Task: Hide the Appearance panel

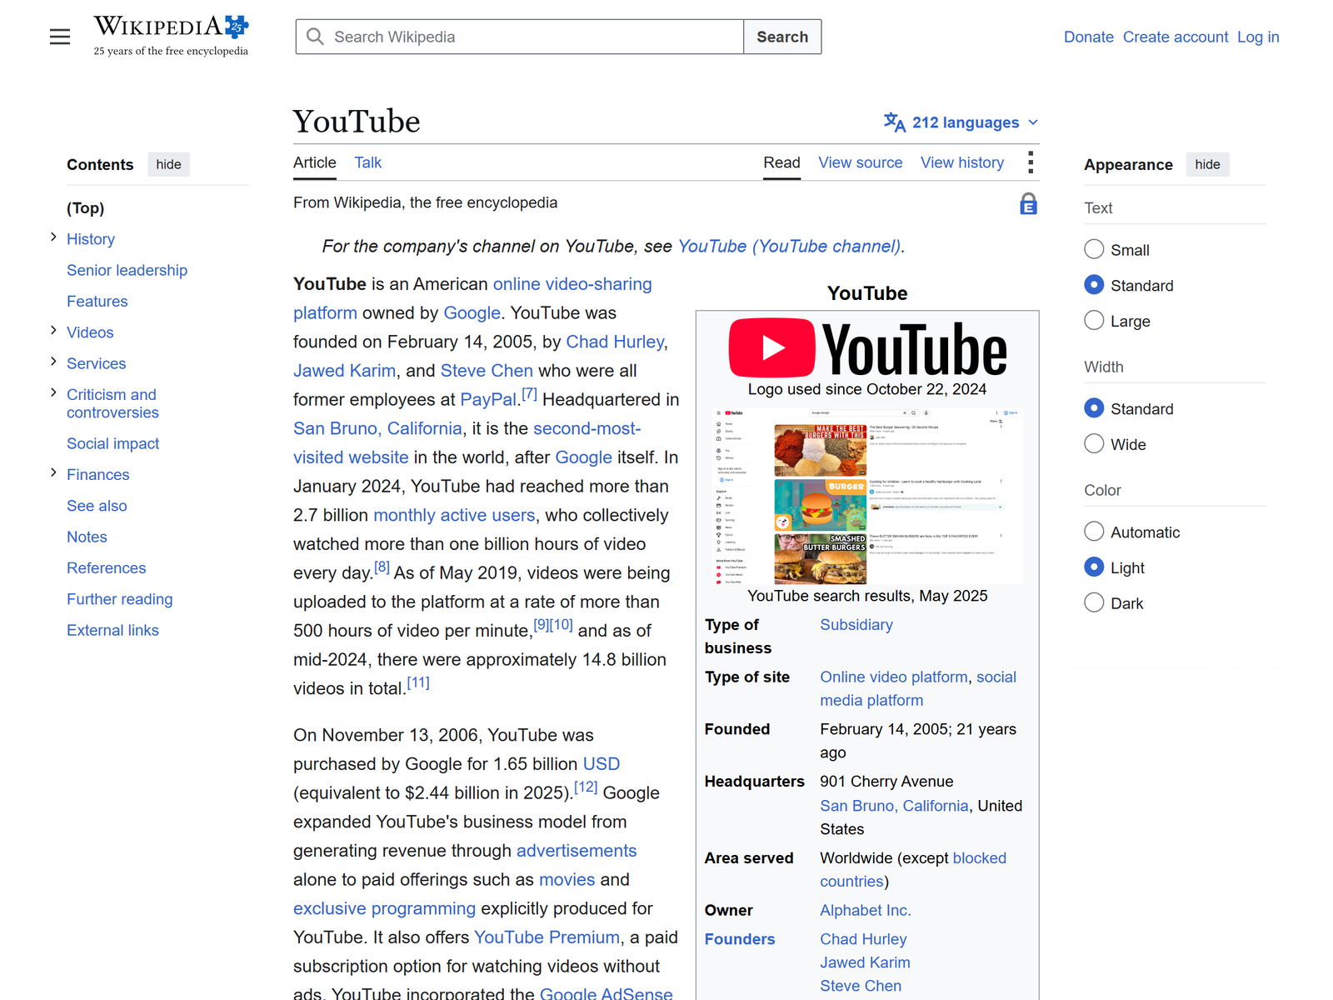Action: point(1207,164)
